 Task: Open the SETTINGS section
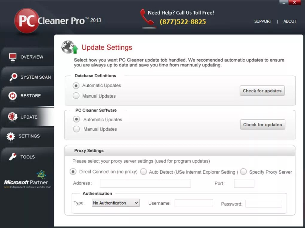28,136
